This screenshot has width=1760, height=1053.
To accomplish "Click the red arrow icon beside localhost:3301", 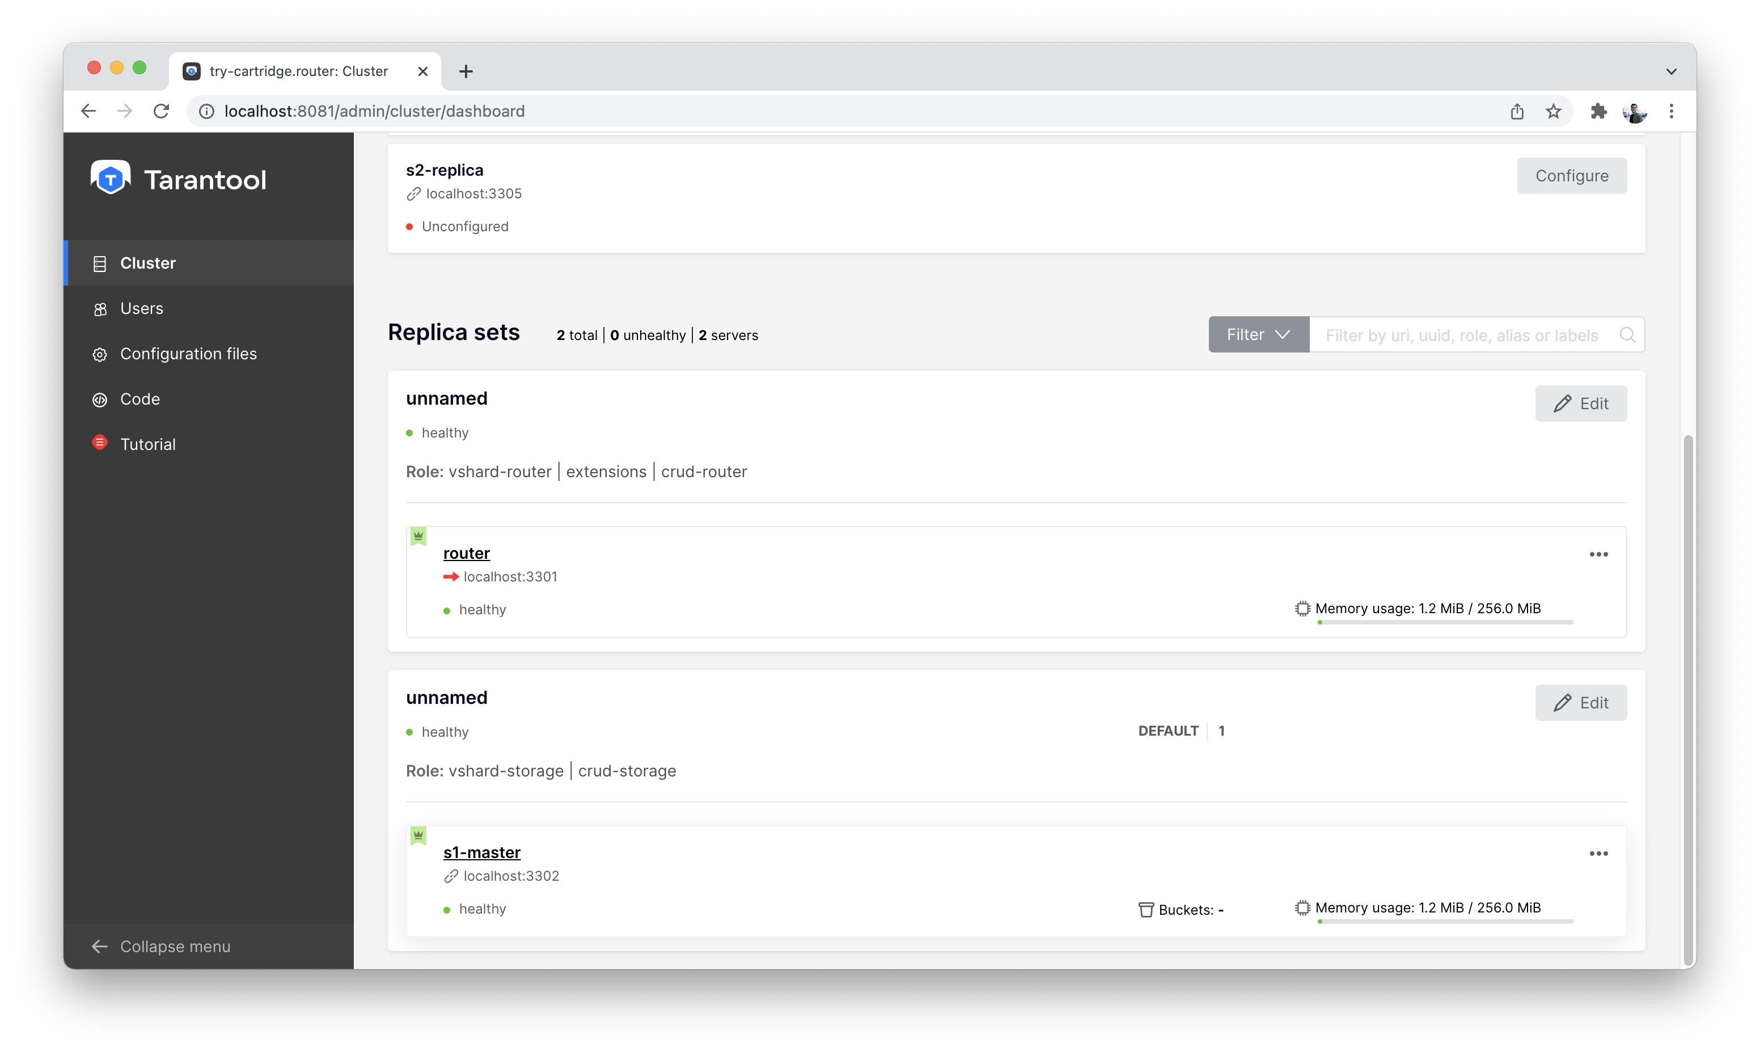I will click(x=451, y=577).
